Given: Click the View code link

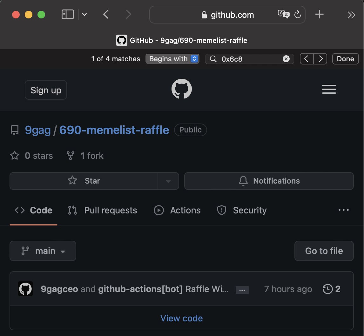Looking at the screenshot, I should [182, 318].
